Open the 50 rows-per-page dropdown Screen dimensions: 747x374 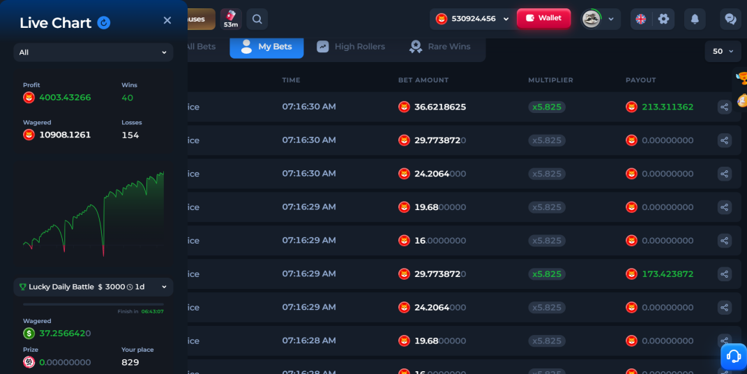(x=723, y=52)
